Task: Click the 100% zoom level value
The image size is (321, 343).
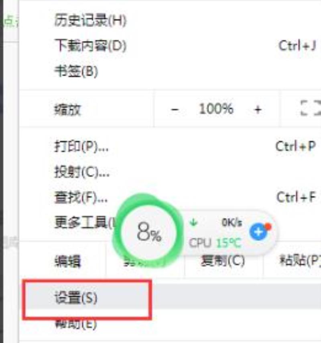Action: point(216,109)
